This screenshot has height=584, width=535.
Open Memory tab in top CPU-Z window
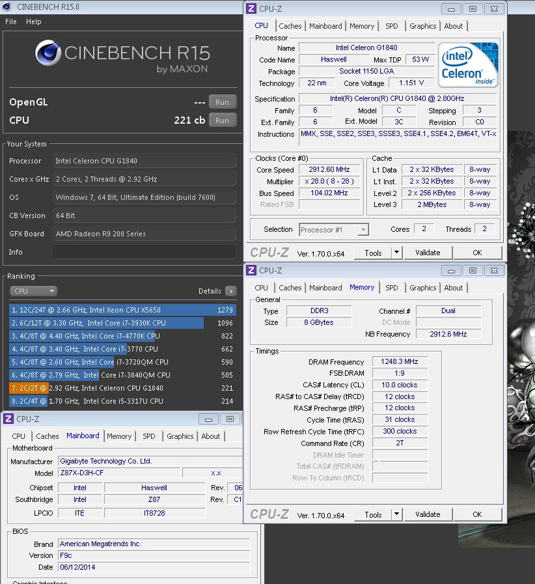pos(362,26)
